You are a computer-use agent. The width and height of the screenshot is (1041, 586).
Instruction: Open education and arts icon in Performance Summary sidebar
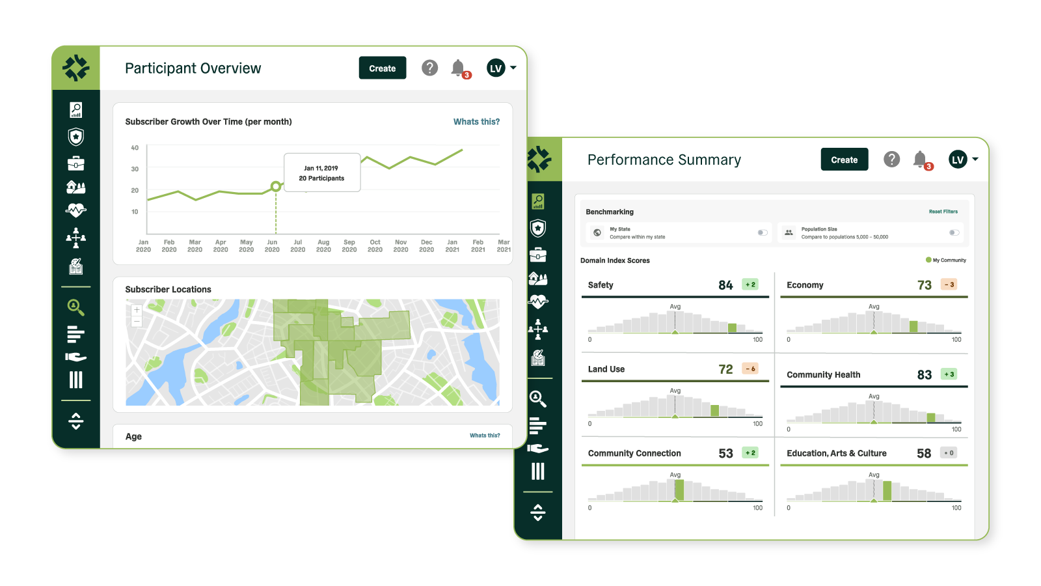click(x=538, y=357)
